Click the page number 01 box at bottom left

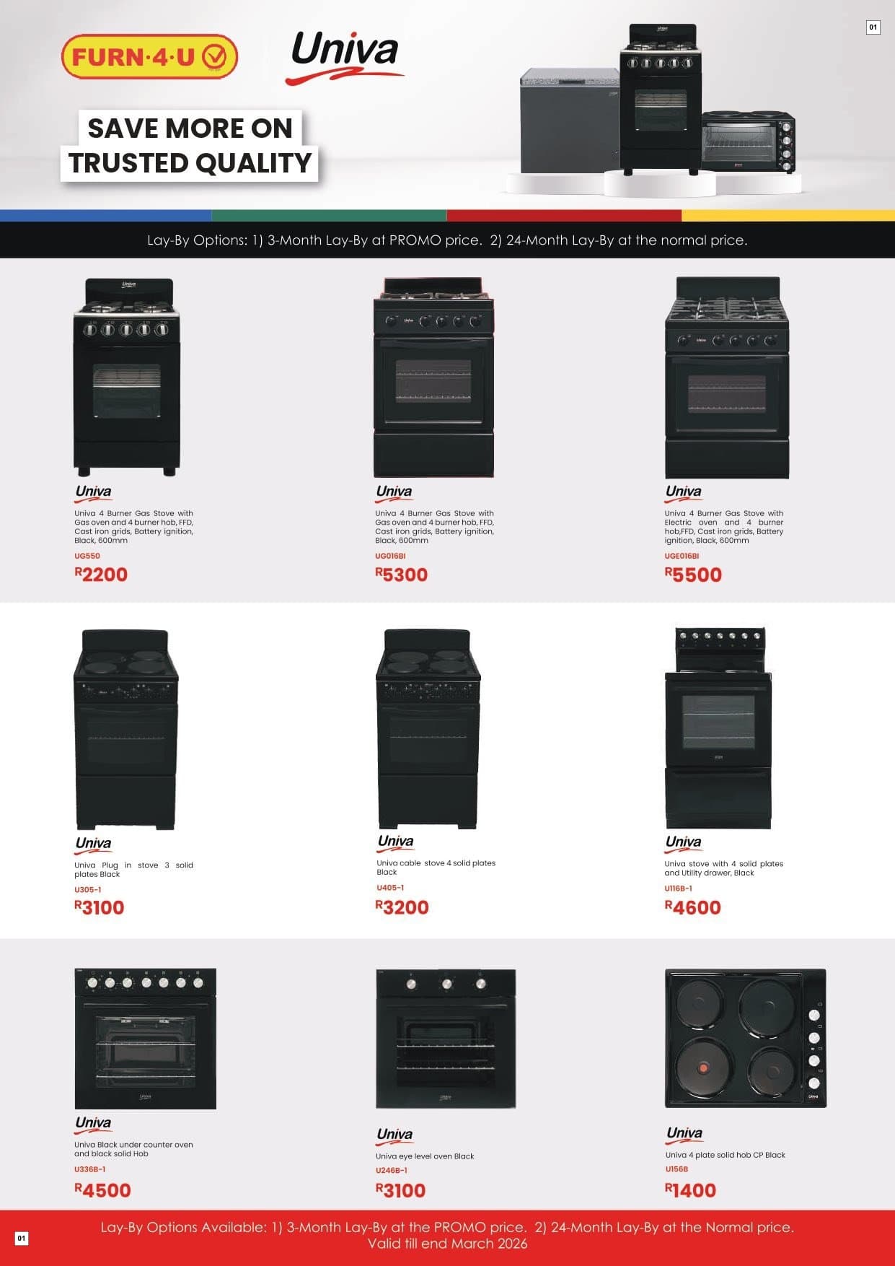point(22,1239)
